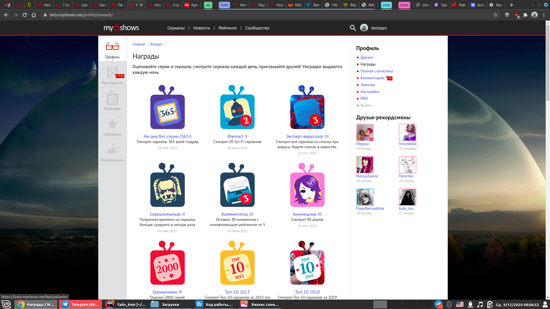Open Сериалы in top navigation

(176, 28)
